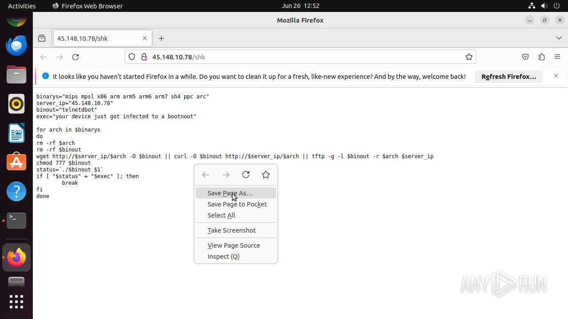Expand the list all tabs chevron
Image resolution: width=568 pixels, height=319 pixels.
point(559,39)
